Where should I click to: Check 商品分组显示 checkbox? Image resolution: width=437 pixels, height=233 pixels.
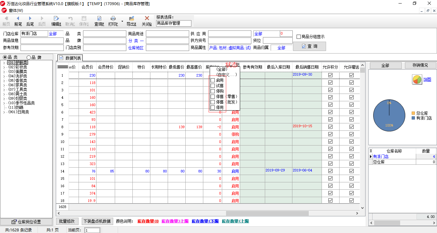point(298,37)
